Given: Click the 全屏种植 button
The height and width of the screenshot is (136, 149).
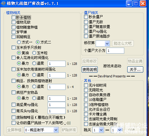Looking at the screenshot, I should (x=15, y=130).
